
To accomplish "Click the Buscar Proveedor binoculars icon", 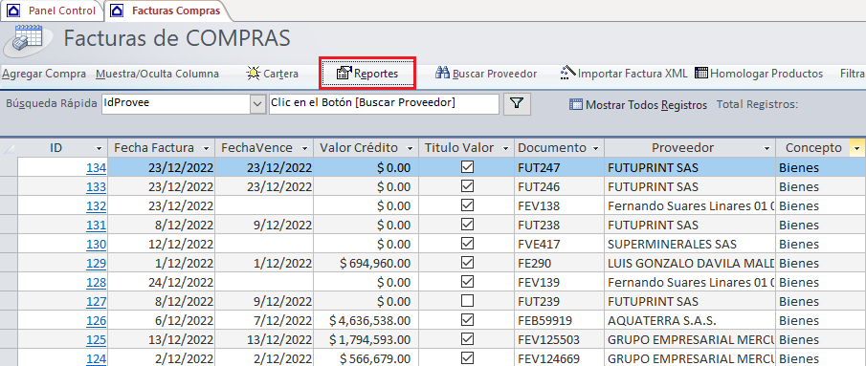I will [x=442, y=74].
